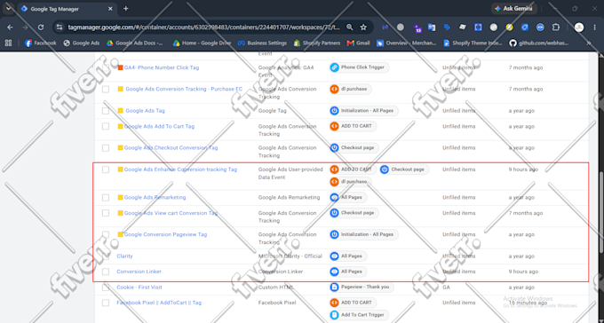Open All Pages trigger in Conversion Linker row
Viewport: 604px width, 323px height.
347,272
